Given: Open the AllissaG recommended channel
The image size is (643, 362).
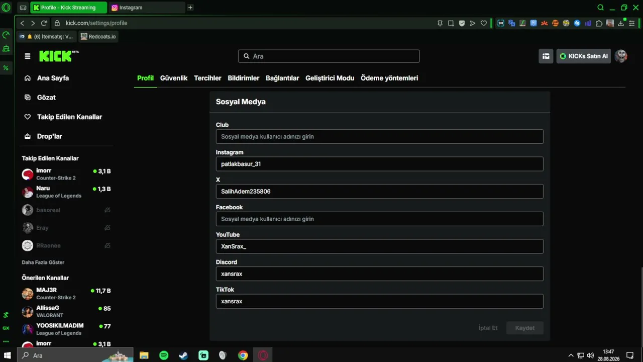Looking at the screenshot, I should click(x=66, y=311).
